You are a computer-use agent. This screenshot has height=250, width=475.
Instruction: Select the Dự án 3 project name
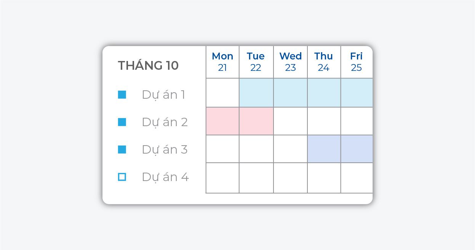[165, 149]
